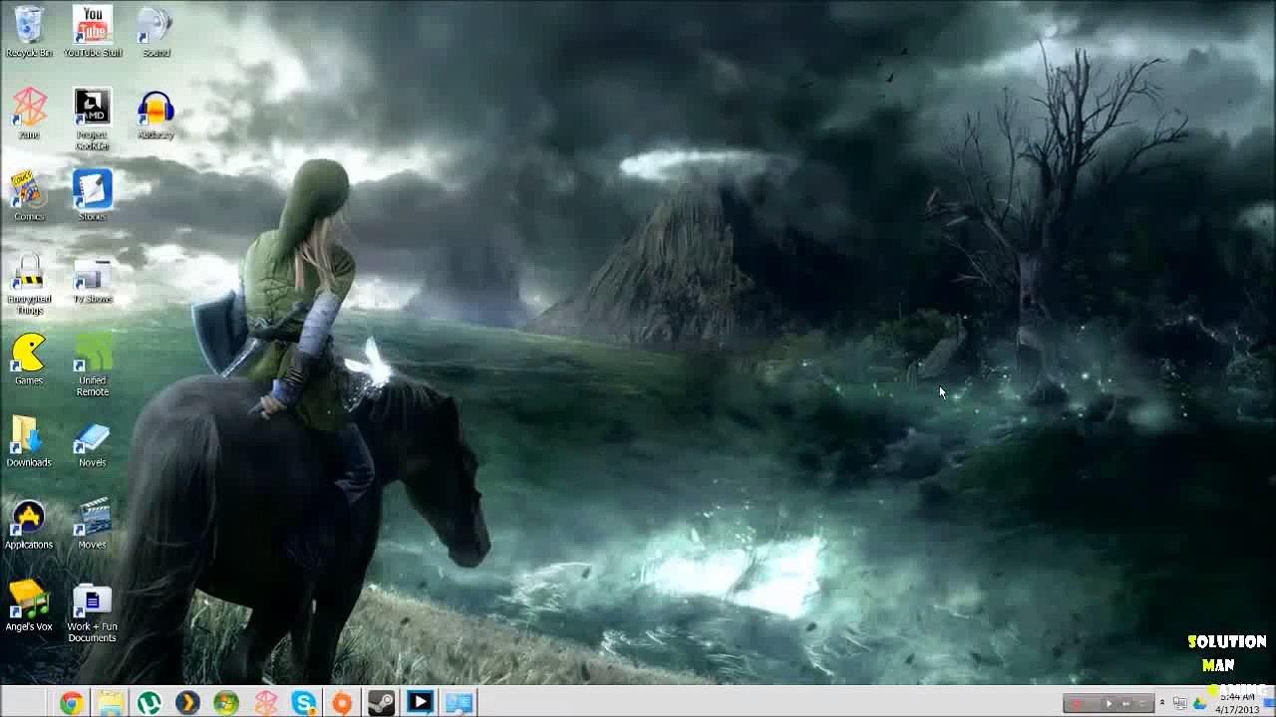The height and width of the screenshot is (717, 1276).
Task: Open the media player taskbar icon
Action: point(420,703)
